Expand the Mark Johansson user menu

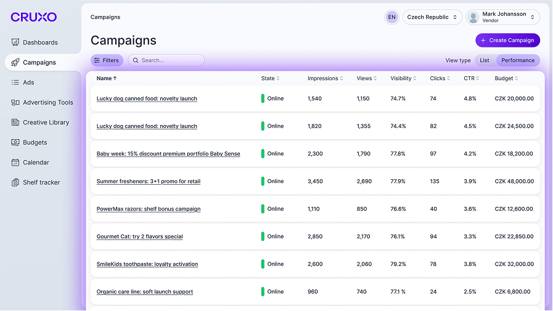(x=502, y=17)
